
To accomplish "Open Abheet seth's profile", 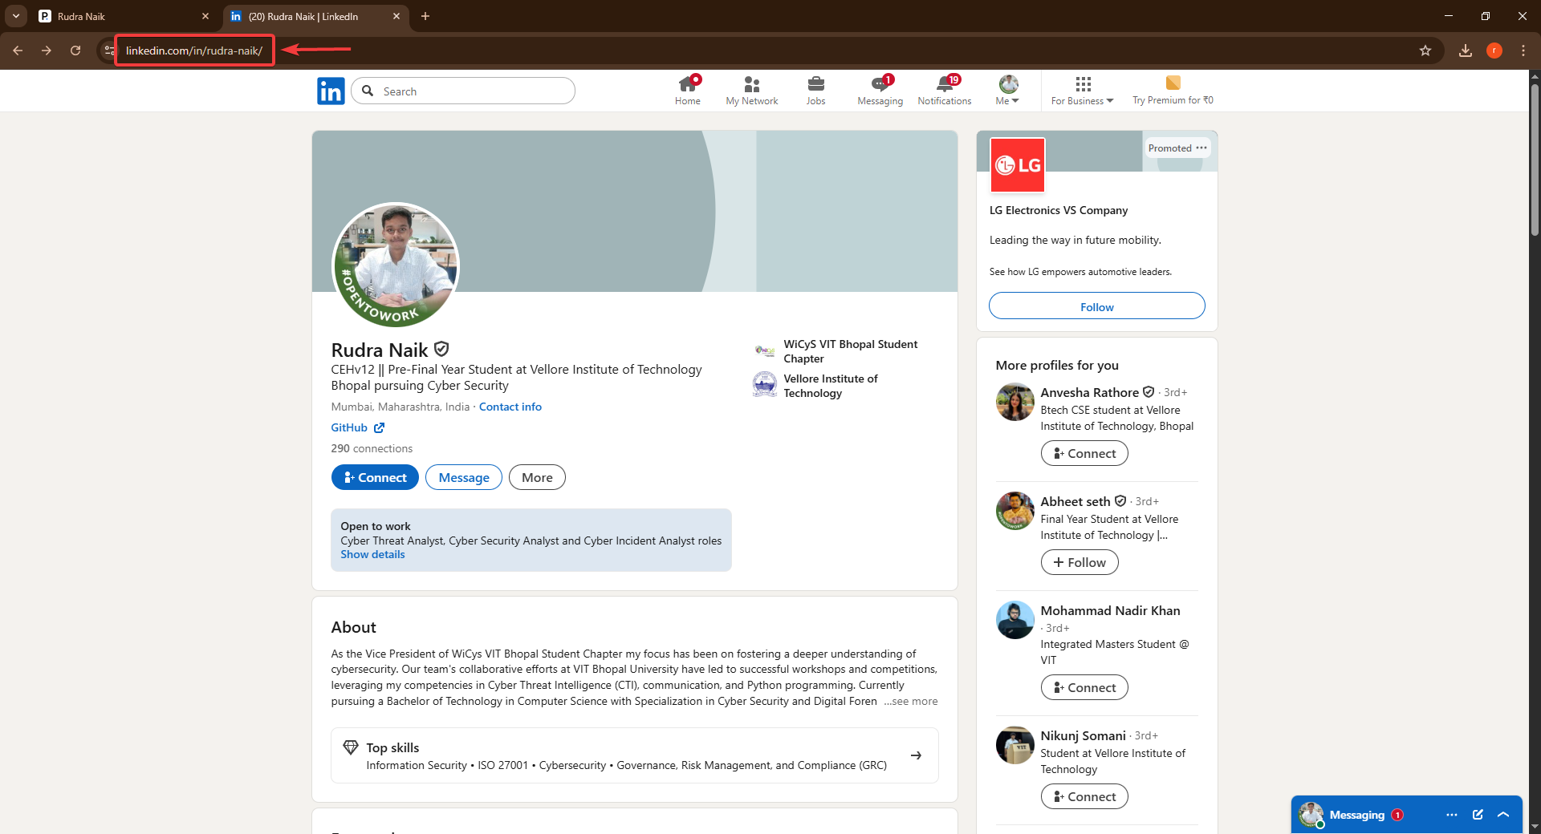I will [x=1075, y=501].
